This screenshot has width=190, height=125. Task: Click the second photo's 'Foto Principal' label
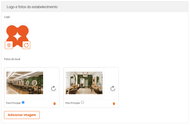[73, 103]
